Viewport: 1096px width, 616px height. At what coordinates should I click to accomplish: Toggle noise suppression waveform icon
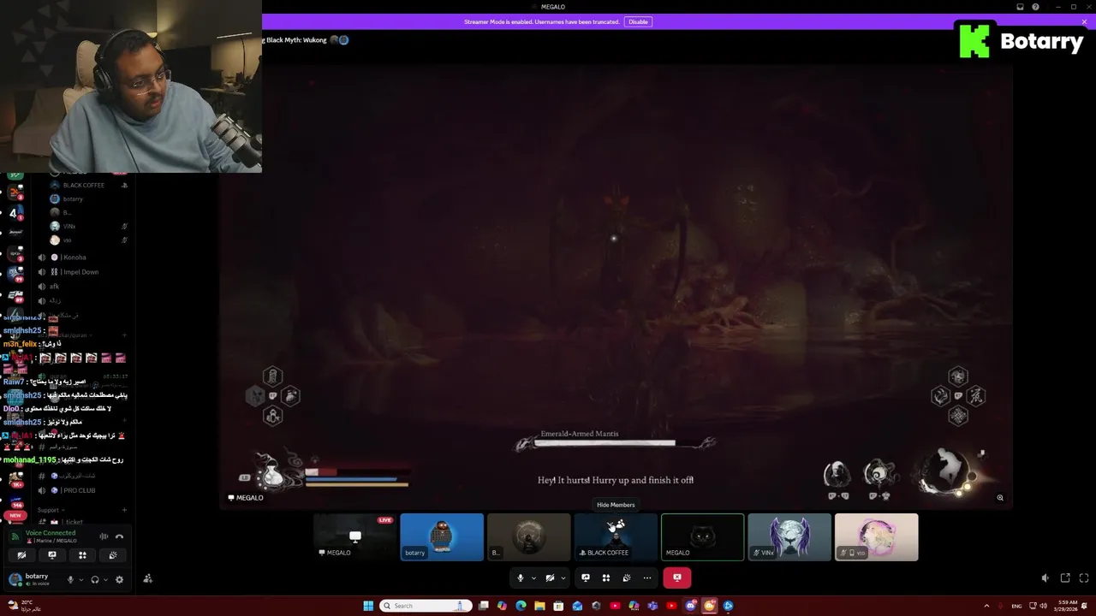click(104, 536)
